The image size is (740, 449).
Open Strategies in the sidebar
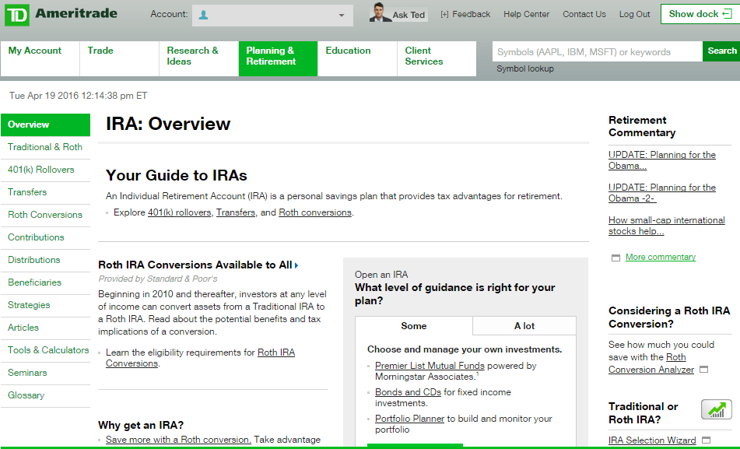45,305
